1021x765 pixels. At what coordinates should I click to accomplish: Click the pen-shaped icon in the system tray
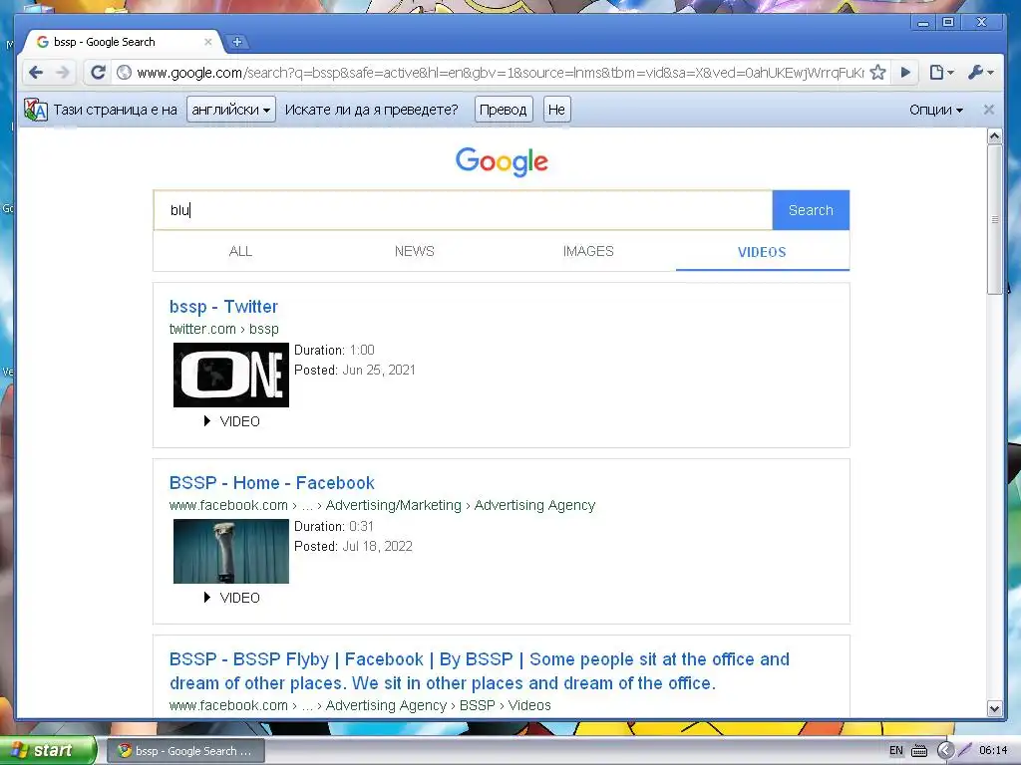[x=965, y=750]
